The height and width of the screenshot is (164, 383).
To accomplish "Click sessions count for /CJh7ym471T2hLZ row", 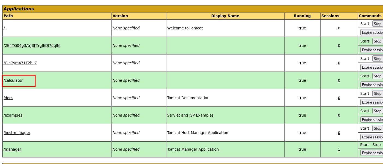I will 339,63.
